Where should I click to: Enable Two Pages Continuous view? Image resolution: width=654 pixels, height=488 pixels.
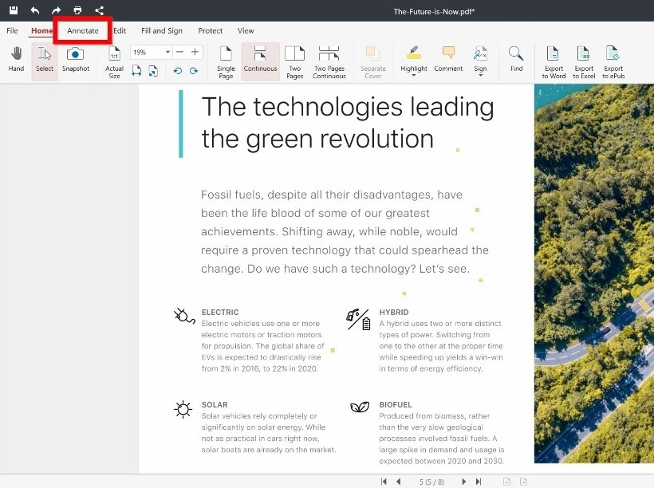(x=329, y=62)
